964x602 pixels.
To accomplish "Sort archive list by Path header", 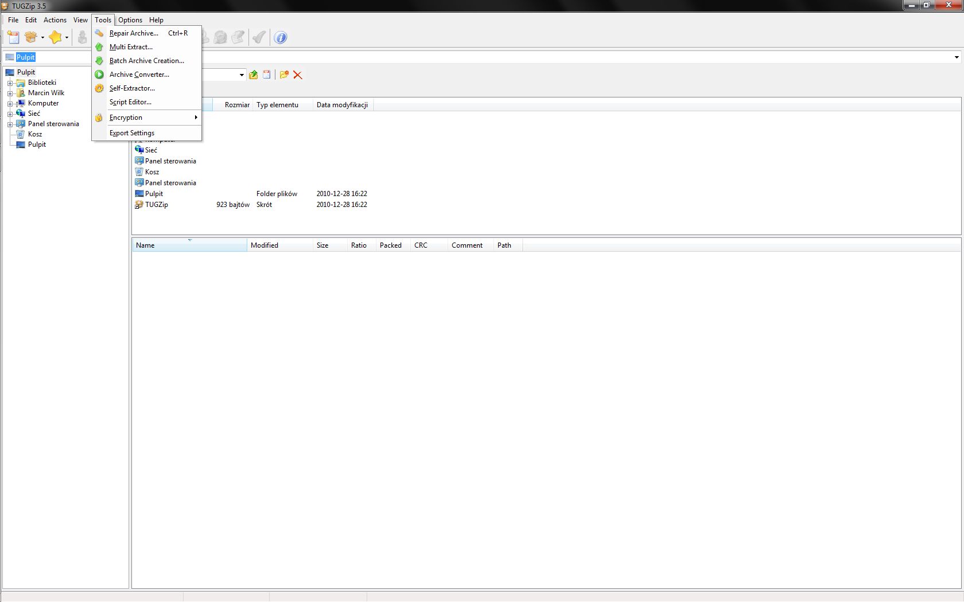I will tap(508, 245).
